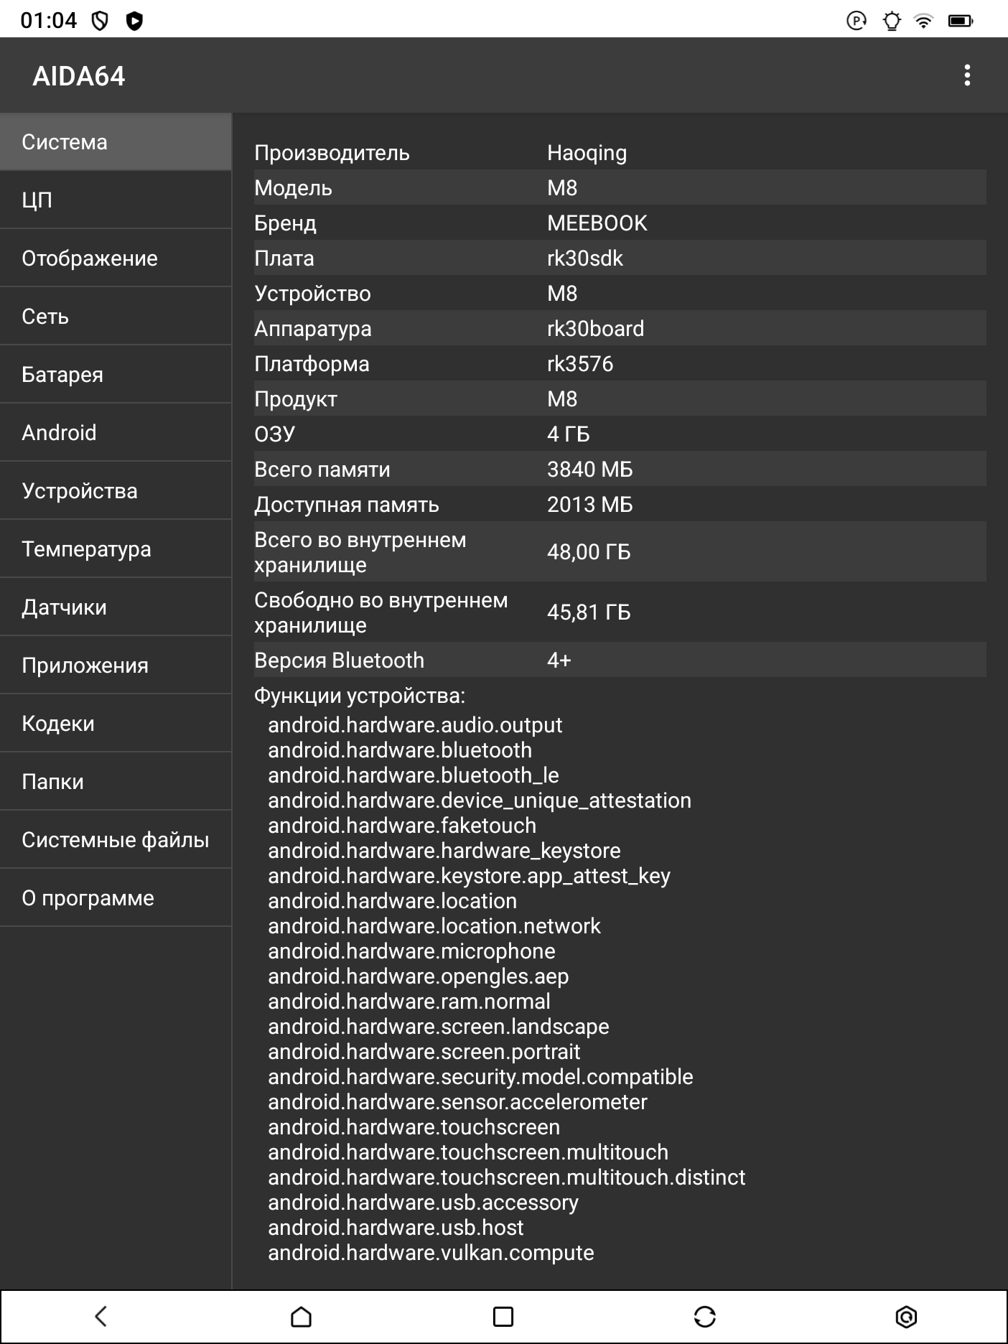Open the Сеть section
This screenshot has width=1008, height=1344.
click(116, 317)
